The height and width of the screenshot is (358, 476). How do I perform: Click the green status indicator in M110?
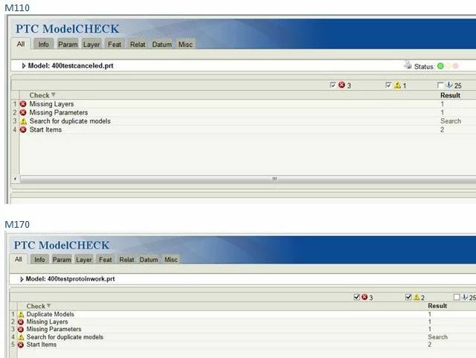coord(440,66)
